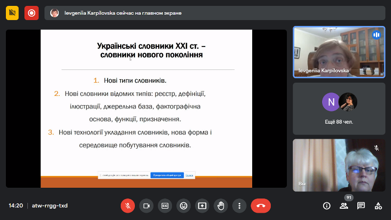The width and height of the screenshot is (391, 220).
Task: Select Ievgeniia Karpilovska's video tile
Action: (x=339, y=52)
